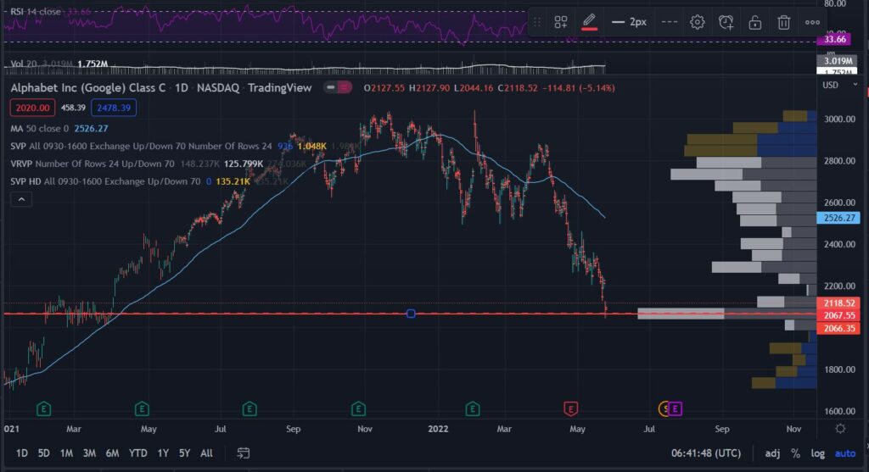This screenshot has height=472, width=869.
Task: Lock the selected drawing
Action: coord(754,22)
